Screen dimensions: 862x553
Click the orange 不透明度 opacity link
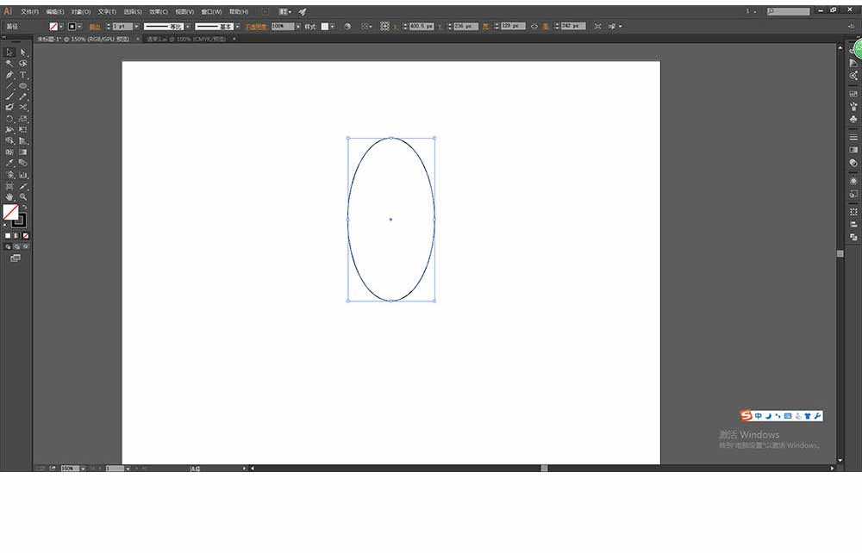point(256,27)
